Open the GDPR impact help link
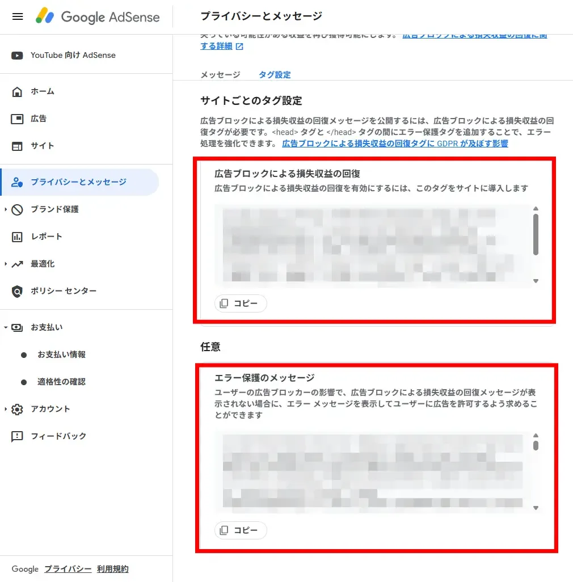 [395, 144]
